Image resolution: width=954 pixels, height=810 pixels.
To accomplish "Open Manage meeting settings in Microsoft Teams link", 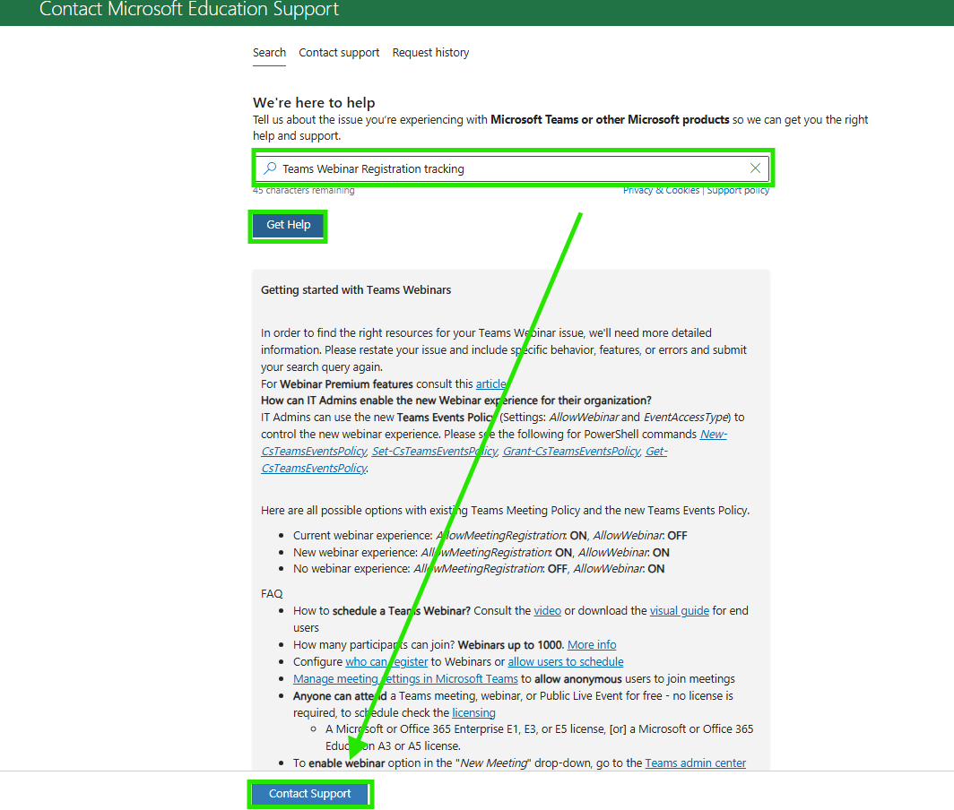I will (405, 678).
